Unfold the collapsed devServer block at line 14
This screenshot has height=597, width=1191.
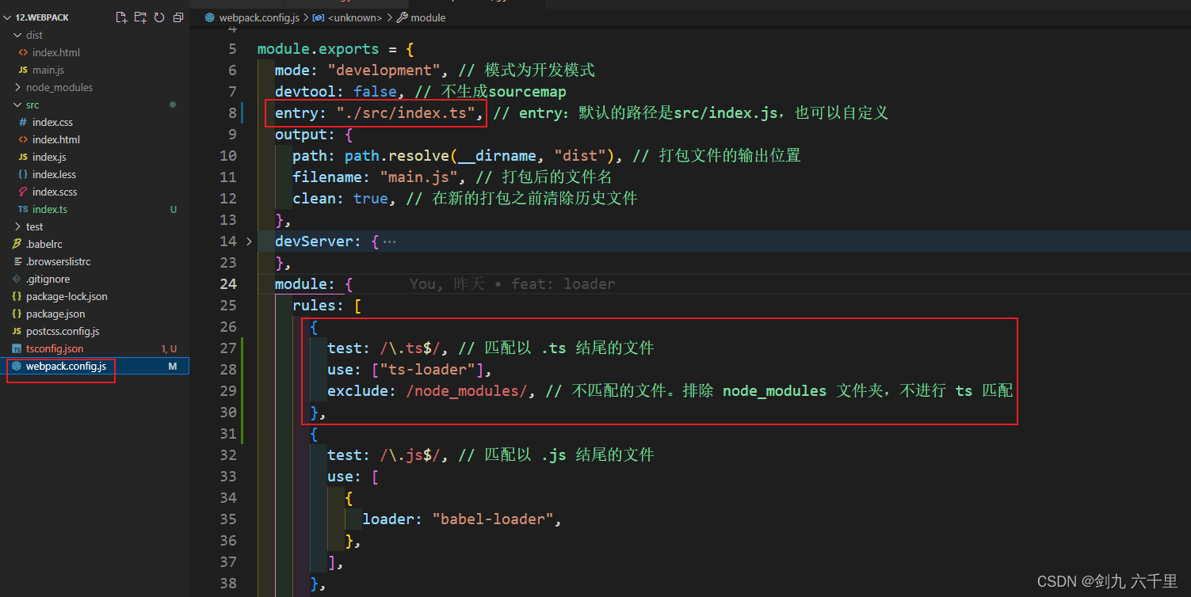point(249,241)
